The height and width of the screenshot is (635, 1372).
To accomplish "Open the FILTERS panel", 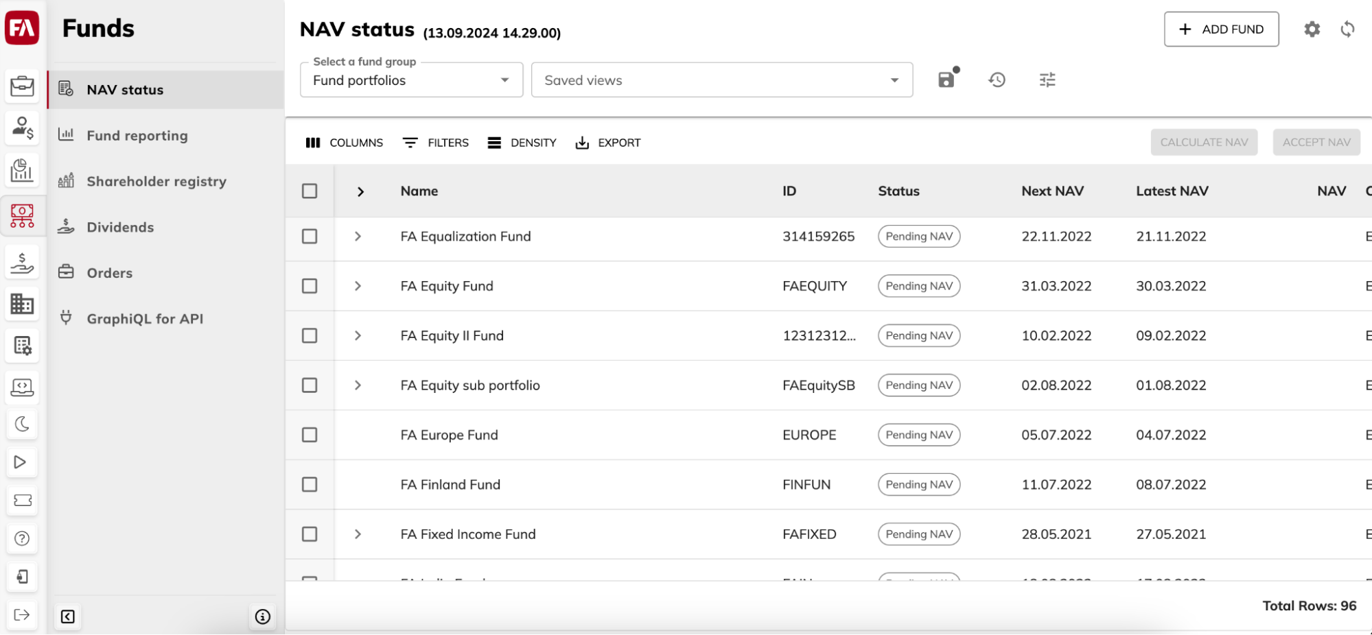I will click(436, 143).
